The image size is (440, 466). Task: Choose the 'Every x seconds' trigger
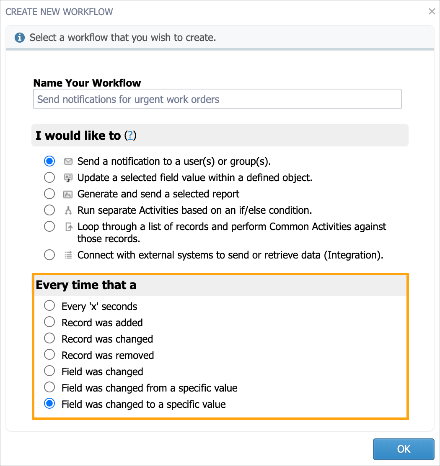pos(49,305)
